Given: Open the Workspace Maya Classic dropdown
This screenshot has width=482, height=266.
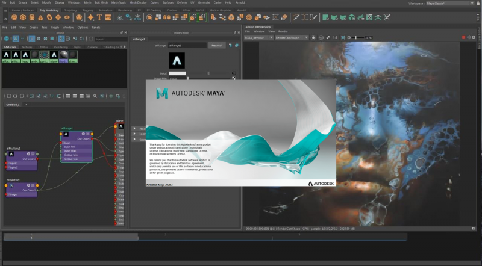Looking at the screenshot, I should pyautogui.click(x=450, y=3).
